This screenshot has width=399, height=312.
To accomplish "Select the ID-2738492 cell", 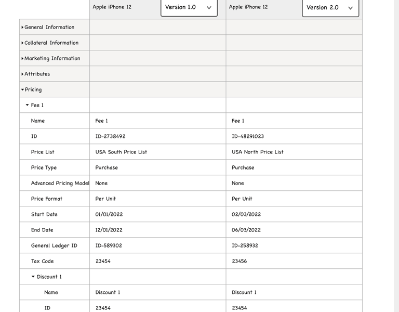I will coord(110,136).
